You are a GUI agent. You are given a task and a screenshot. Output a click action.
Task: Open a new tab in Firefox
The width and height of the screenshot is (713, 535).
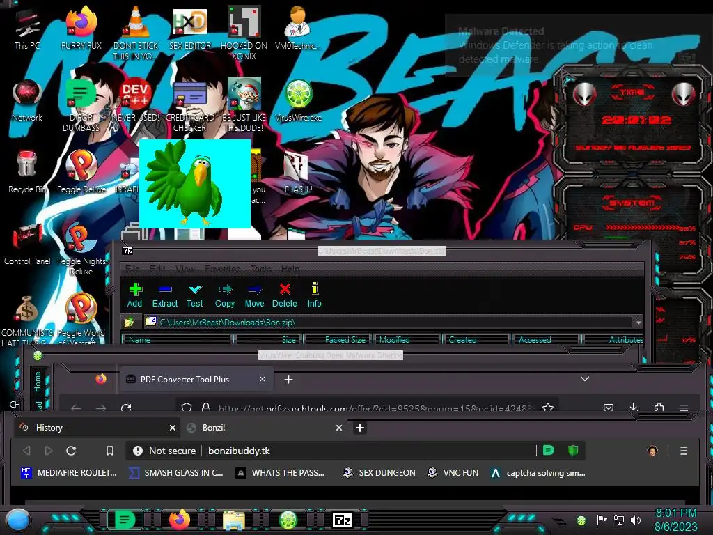tap(289, 379)
